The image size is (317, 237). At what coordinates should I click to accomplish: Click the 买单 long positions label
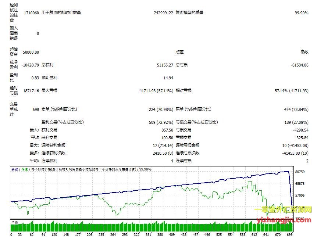click(x=193, y=109)
